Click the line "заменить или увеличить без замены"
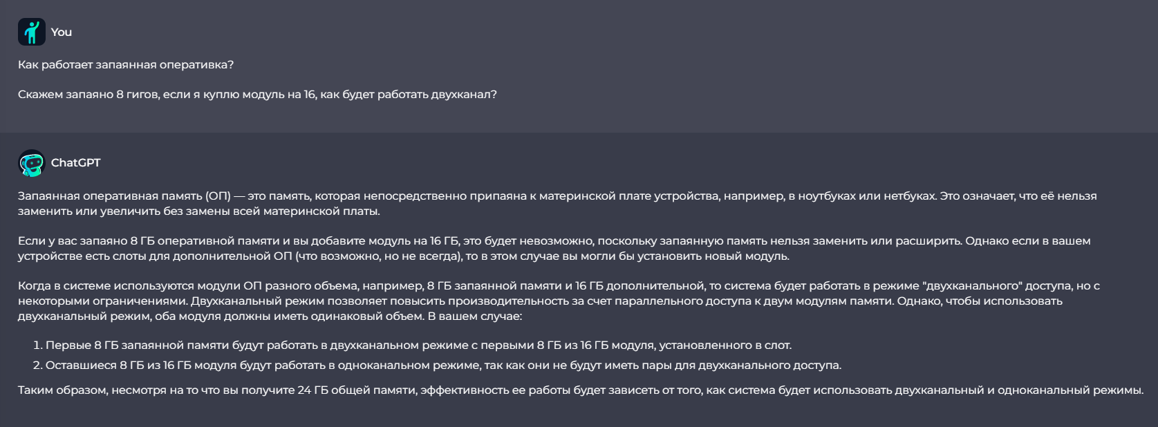Screen dimensions: 1158x427 pyautogui.click(x=199, y=211)
